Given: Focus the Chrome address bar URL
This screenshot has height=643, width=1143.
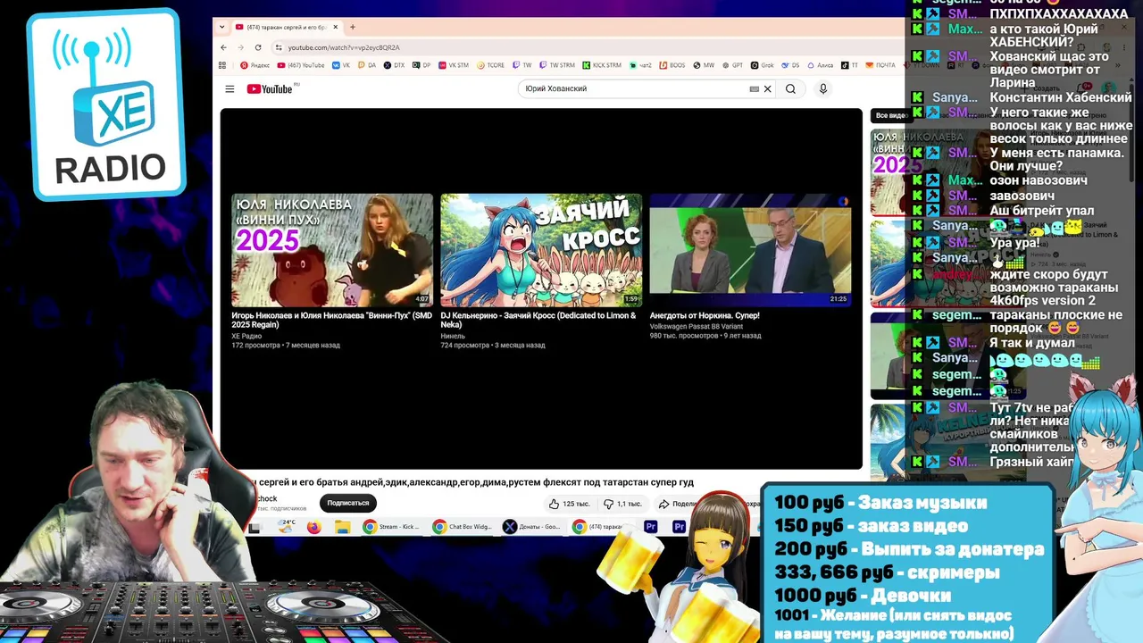Looking at the screenshot, I should click(344, 47).
